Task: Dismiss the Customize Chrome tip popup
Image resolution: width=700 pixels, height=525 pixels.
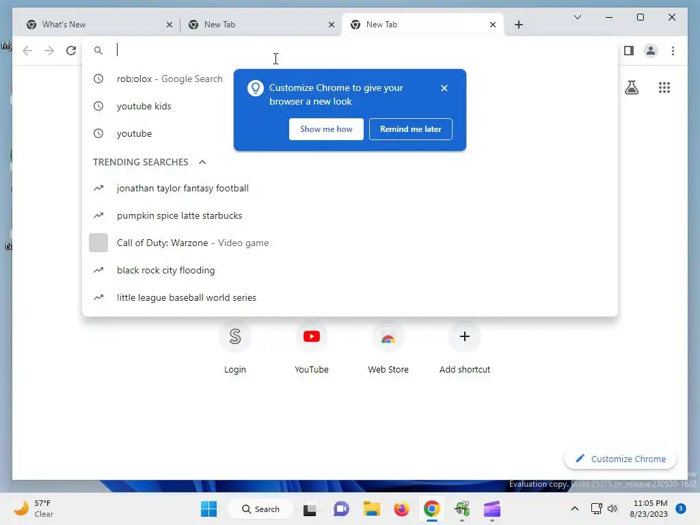Action: pos(444,88)
